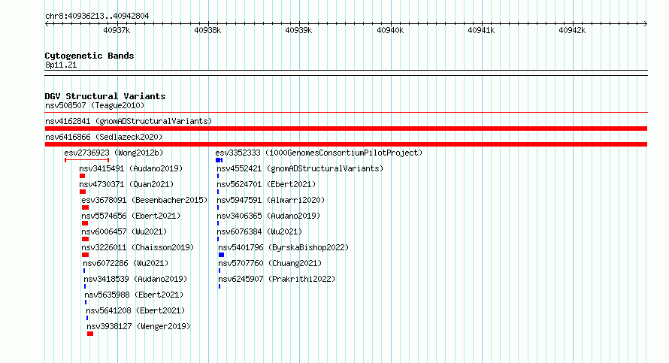This screenshot has width=669, height=363.
Task: Click the left arrow end of the ruler
Action: [47, 23]
